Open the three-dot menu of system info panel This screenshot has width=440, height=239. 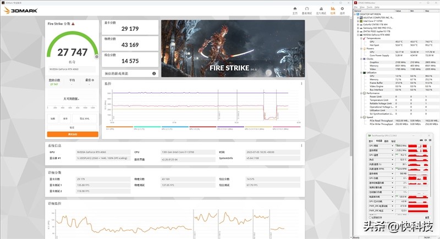tap(301, 146)
